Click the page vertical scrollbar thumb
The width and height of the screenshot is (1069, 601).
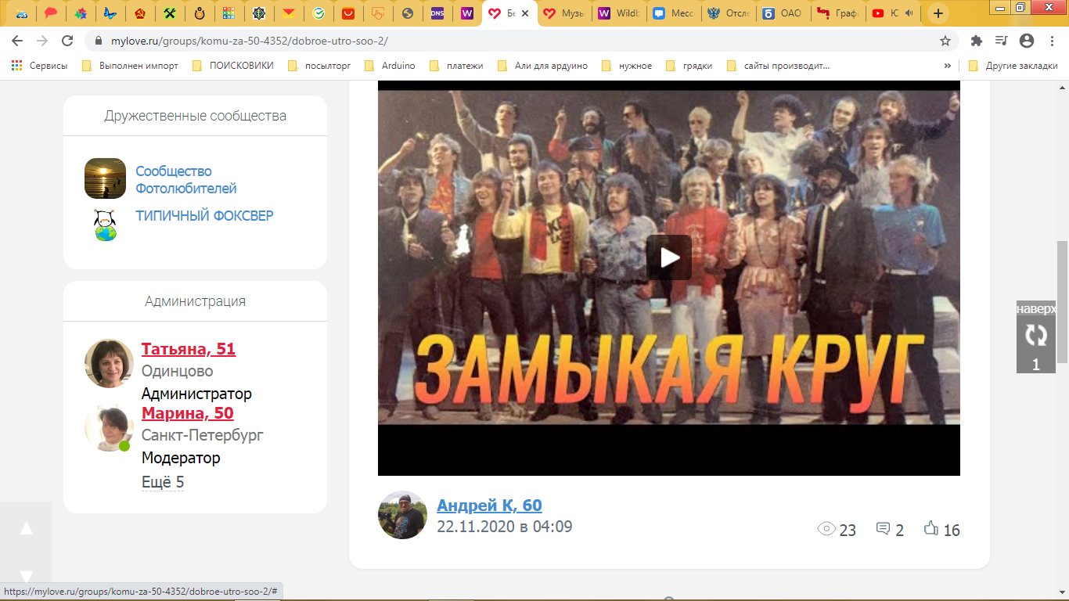pos(1063,301)
